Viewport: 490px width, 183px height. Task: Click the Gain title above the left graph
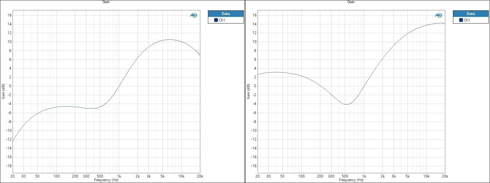[106, 2]
